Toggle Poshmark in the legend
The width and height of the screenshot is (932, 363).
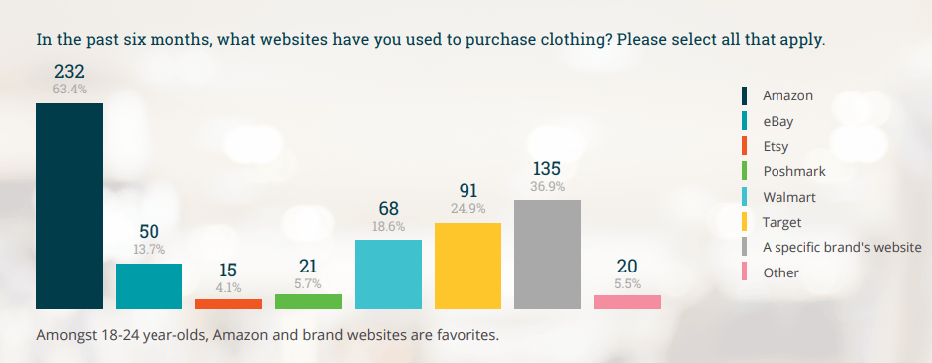[794, 171]
